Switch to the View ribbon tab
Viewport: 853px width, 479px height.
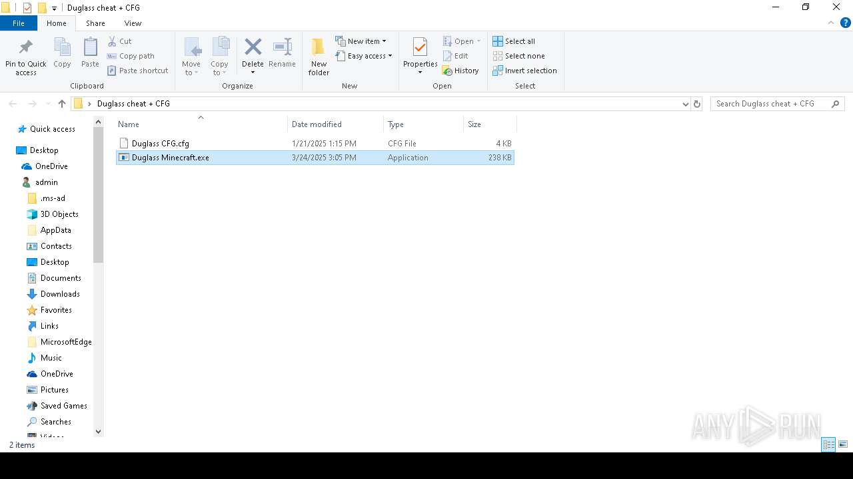[x=133, y=23]
